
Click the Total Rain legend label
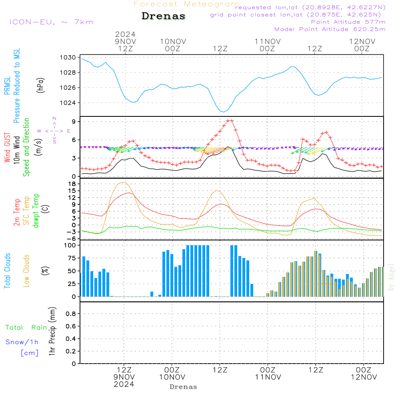pyautogui.click(x=26, y=327)
